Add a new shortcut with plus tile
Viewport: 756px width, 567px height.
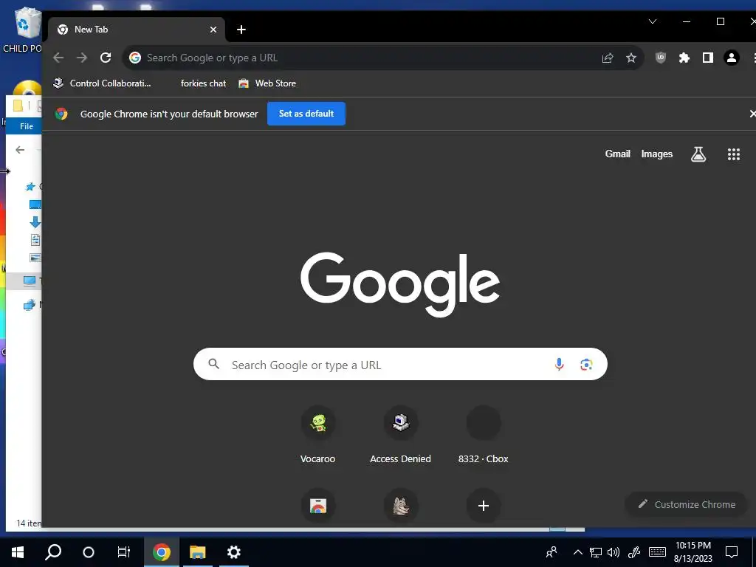pyautogui.click(x=484, y=506)
